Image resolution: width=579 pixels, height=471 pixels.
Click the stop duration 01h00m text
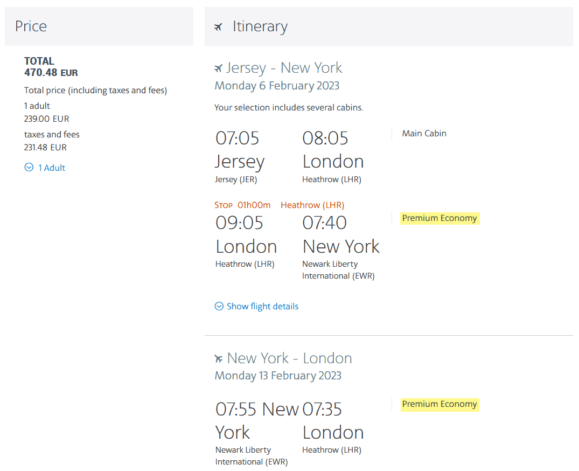(x=254, y=205)
